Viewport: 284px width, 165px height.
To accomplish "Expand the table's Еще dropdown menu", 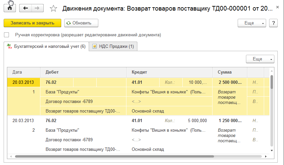I will tap(260, 59).
